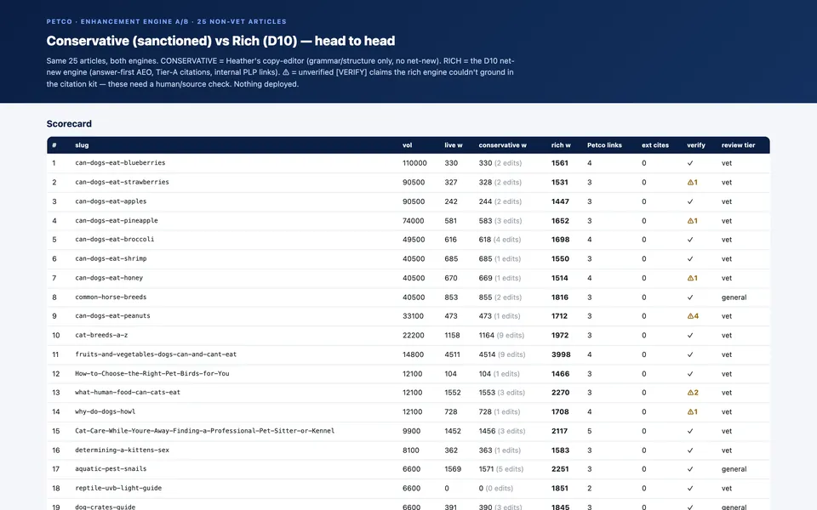The width and height of the screenshot is (817, 510).
Task: Select the can-dogs-eat-honey slug
Action: tap(109, 278)
